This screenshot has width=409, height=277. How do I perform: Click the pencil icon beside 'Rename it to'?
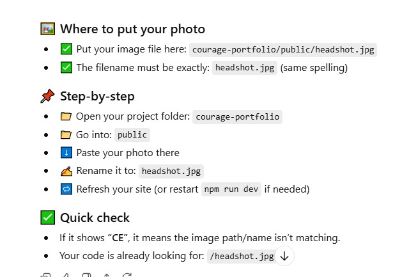pos(66,171)
